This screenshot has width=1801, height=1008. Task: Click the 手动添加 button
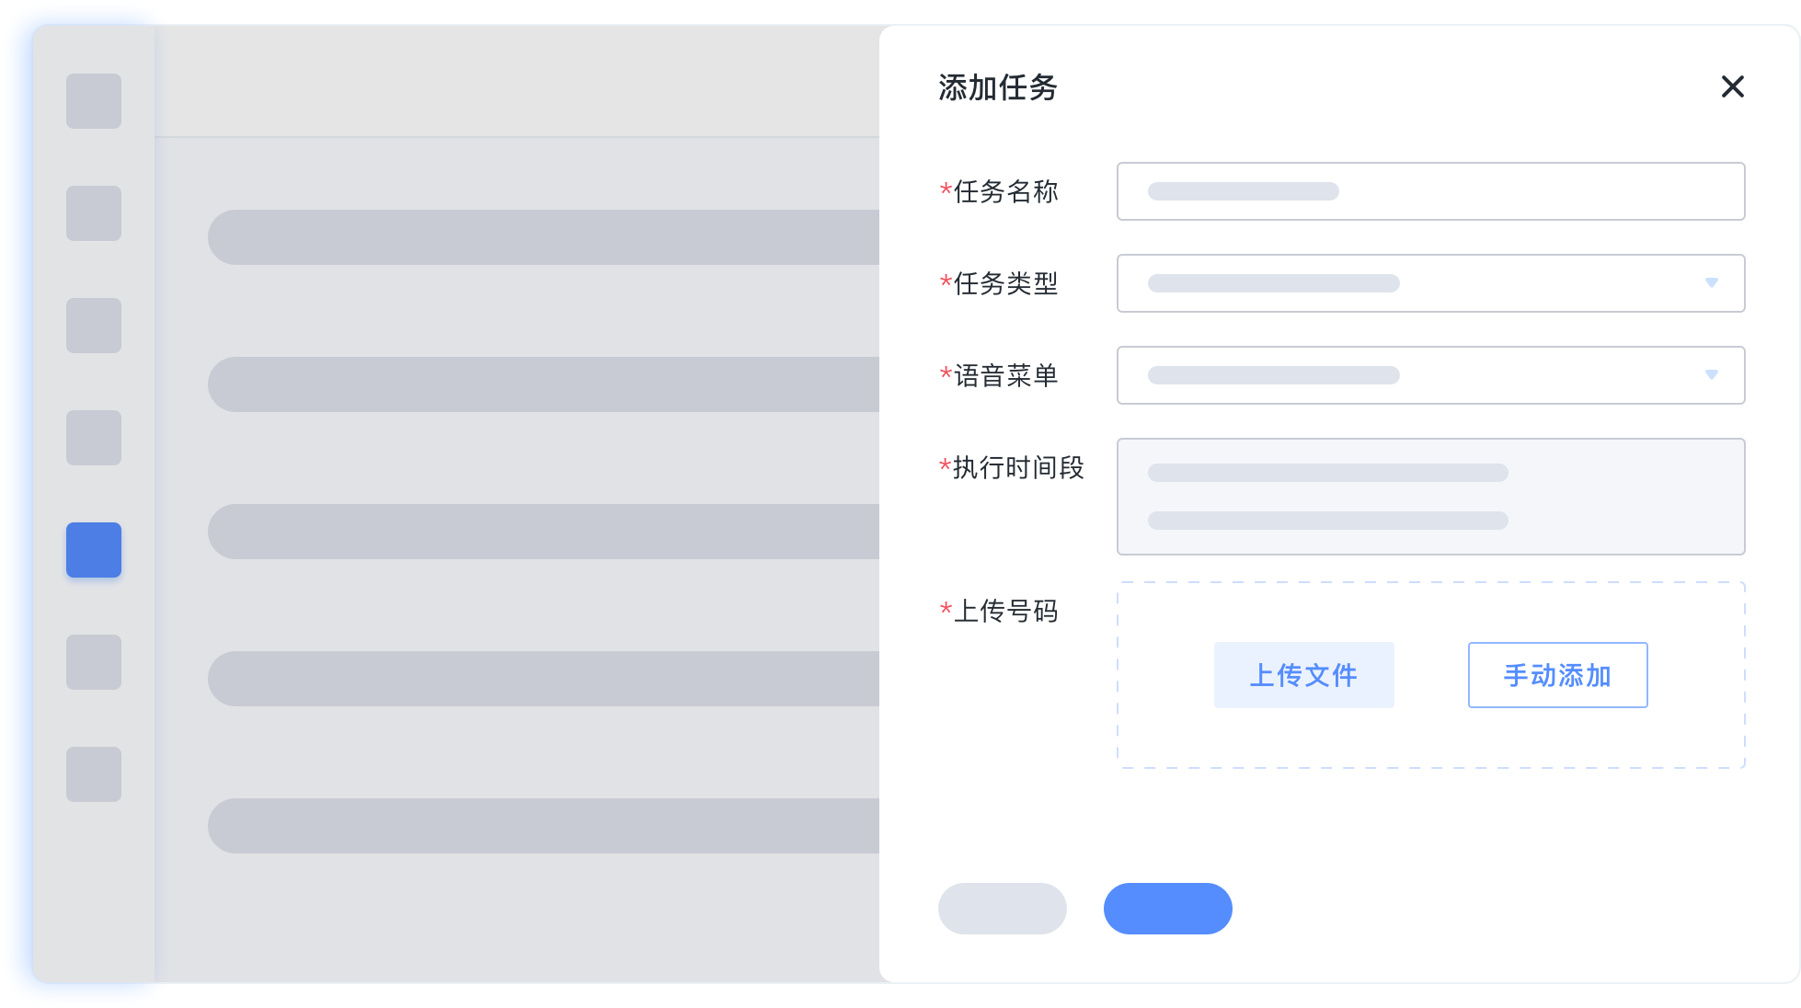(1557, 675)
